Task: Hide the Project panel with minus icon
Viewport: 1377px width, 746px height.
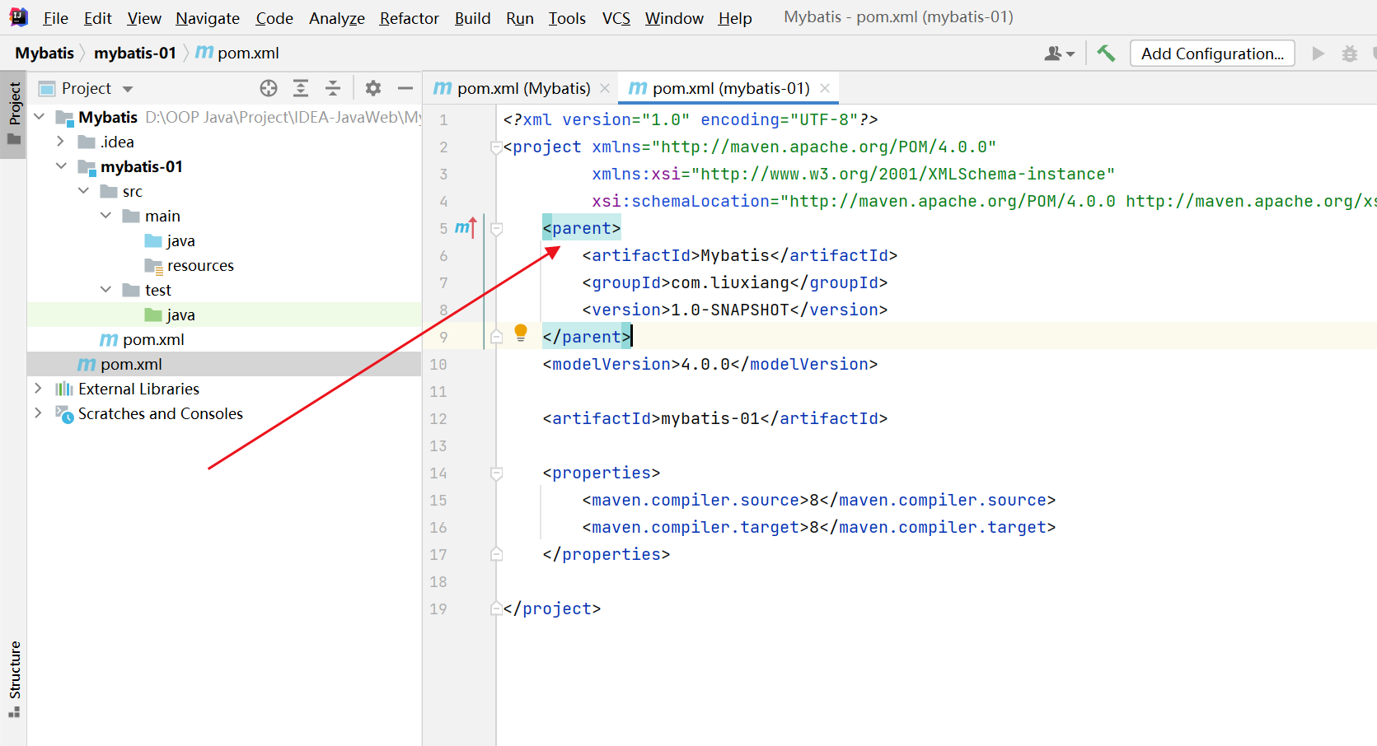Action: click(x=405, y=88)
